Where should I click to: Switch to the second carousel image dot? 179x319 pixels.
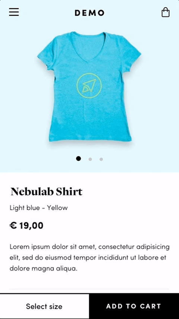(x=90, y=159)
